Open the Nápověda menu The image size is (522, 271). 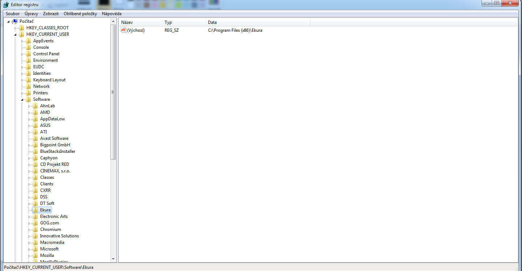point(112,14)
